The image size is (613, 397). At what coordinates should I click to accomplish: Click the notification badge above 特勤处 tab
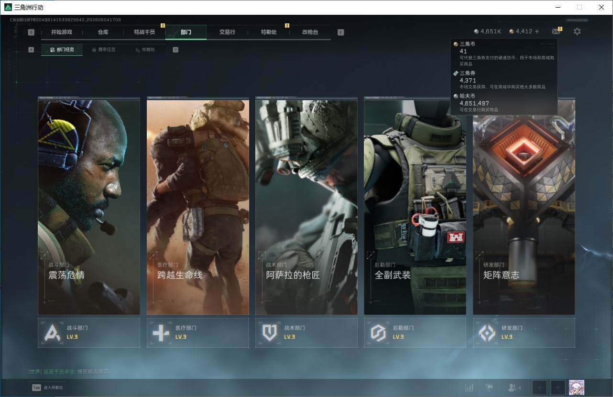coord(287,25)
